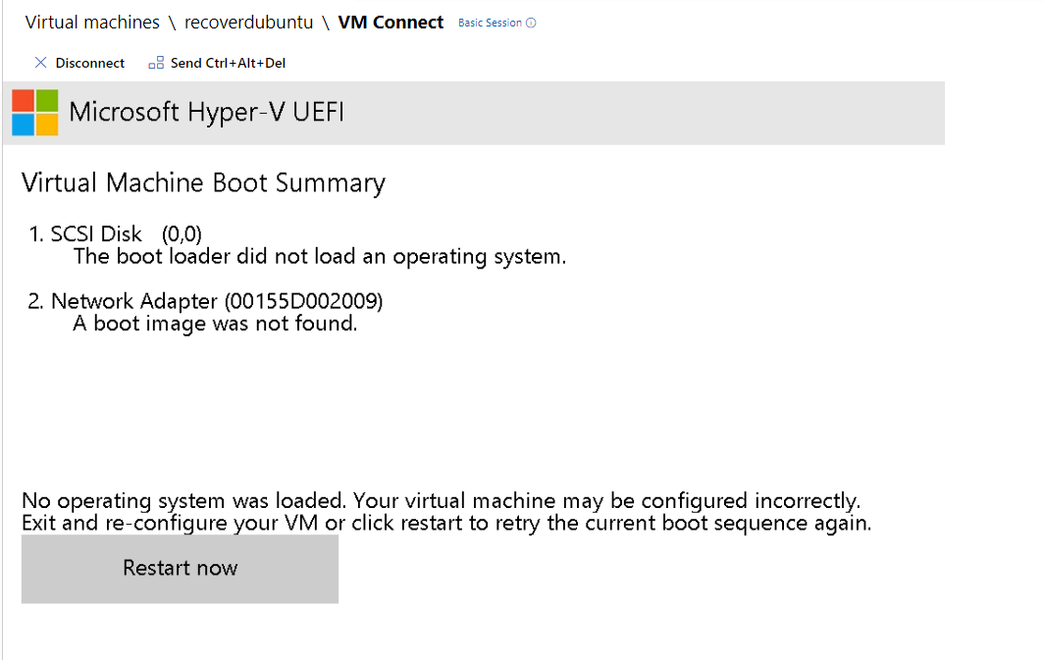
Task: Click the Microsoft logo in the UEFI banner
Action: tap(34, 112)
